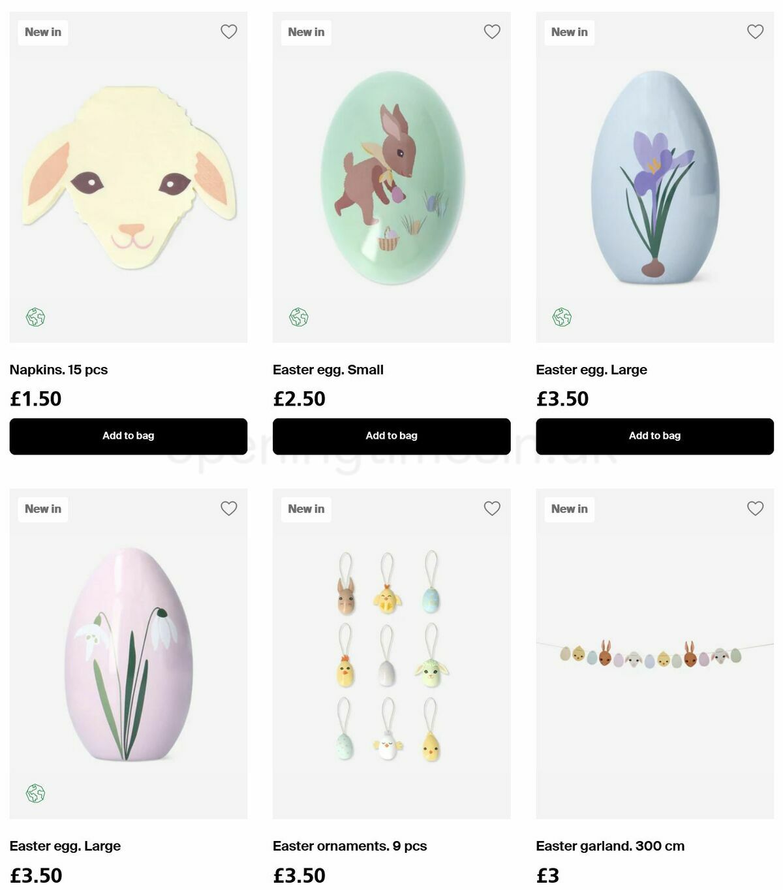Click the heart icon on Easter garland
783x890 pixels.
tap(755, 509)
